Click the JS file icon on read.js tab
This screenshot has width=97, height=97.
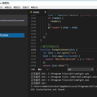(x=31, y=12)
